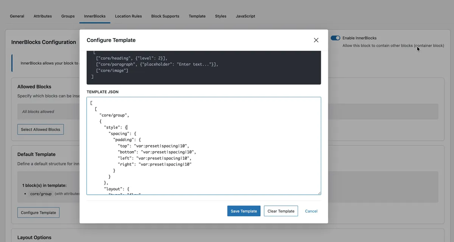Open the Block Supports tab
The height and width of the screenshot is (242, 454).
[x=165, y=16]
